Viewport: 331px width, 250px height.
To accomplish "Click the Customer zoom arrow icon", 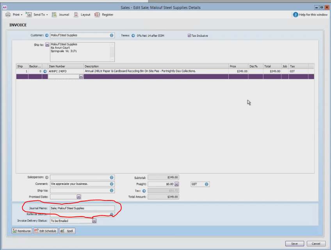I will pyautogui.click(x=47, y=35).
